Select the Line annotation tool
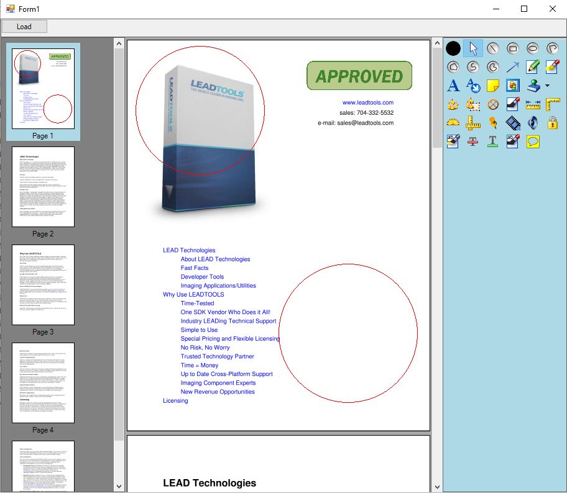The width and height of the screenshot is (567, 494). [493, 48]
